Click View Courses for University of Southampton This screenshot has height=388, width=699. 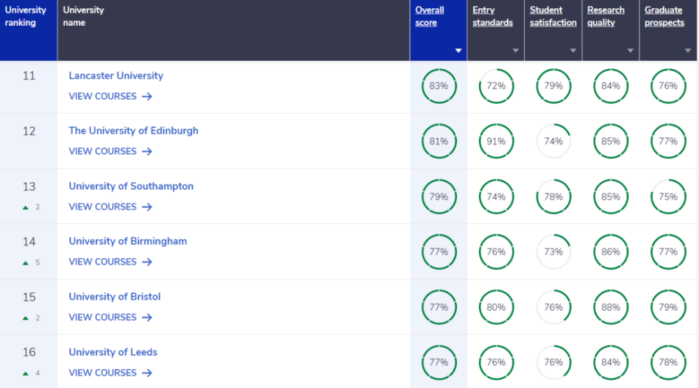pyautogui.click(x=103, y=207)
